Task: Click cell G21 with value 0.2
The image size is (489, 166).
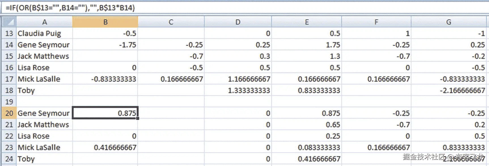Action: tap(449, 125)
